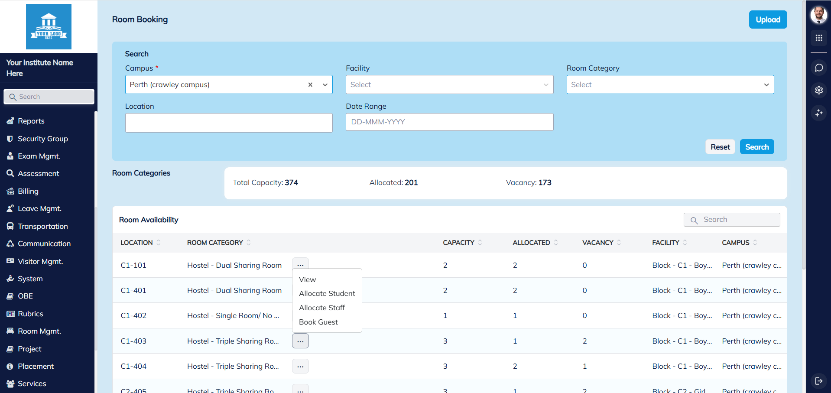The width and height of the screenshot is (831, 393).
Task: Open the Room Mgmt. bed icon
Action: [10, 331]
